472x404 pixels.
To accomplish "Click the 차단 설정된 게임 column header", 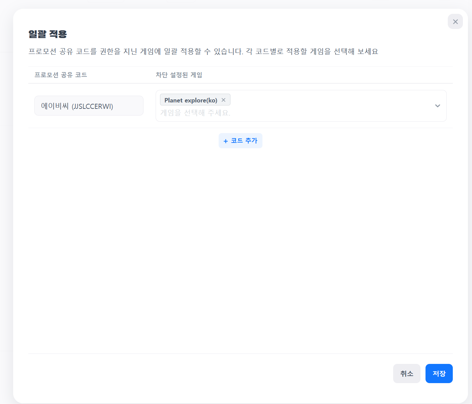I will point(179,75).
